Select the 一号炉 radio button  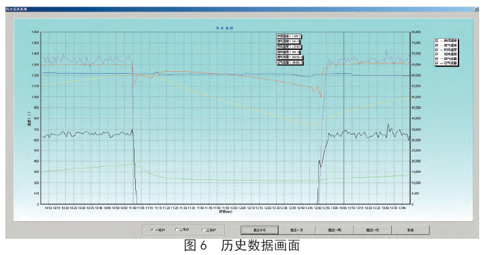[x=152, y=230]
